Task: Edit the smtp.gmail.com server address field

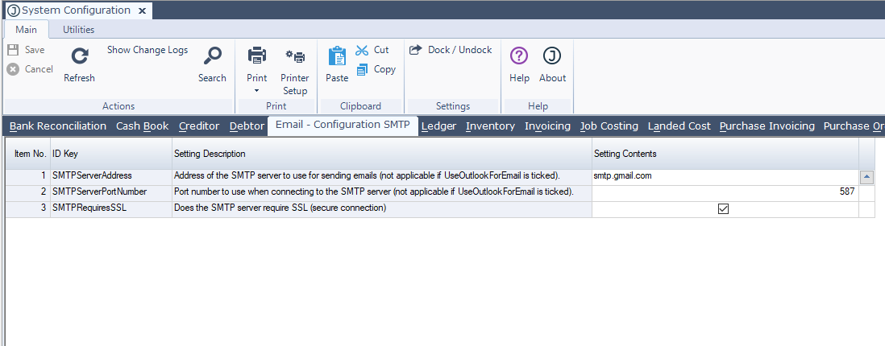Action: (x=724, y=175)
